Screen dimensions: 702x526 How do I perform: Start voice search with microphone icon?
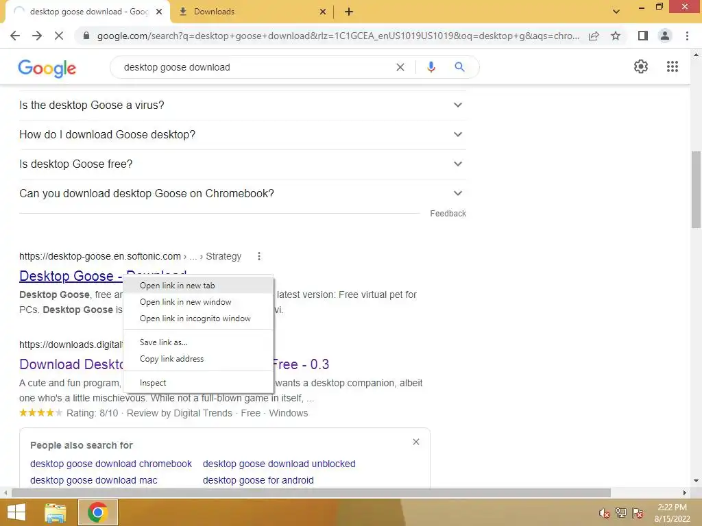pyautogui.click(x=431, y=67)
